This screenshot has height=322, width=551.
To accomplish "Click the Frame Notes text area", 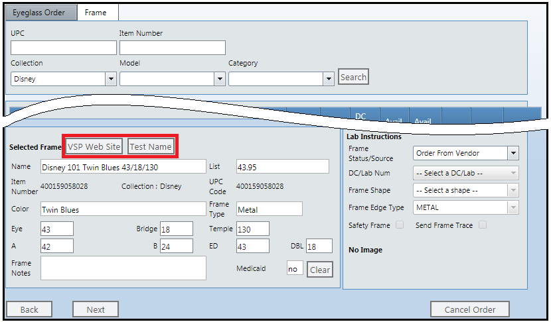I will pos(123,268).
